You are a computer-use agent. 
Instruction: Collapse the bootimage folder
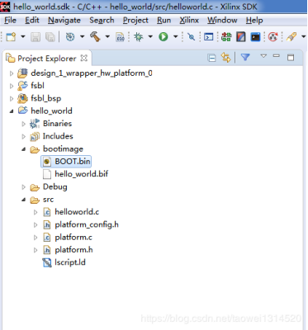tap(24, 149)
